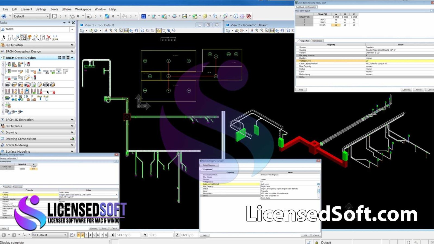Select the Pan hand in View 2 toolbar

click(282, 30)
